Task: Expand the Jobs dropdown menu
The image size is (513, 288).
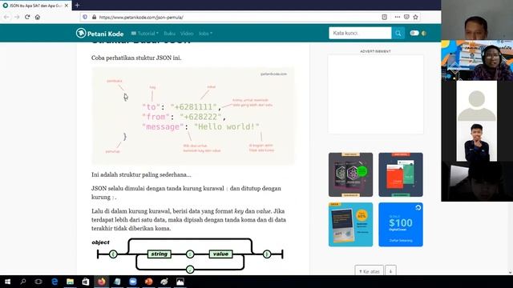Action: 205,34
